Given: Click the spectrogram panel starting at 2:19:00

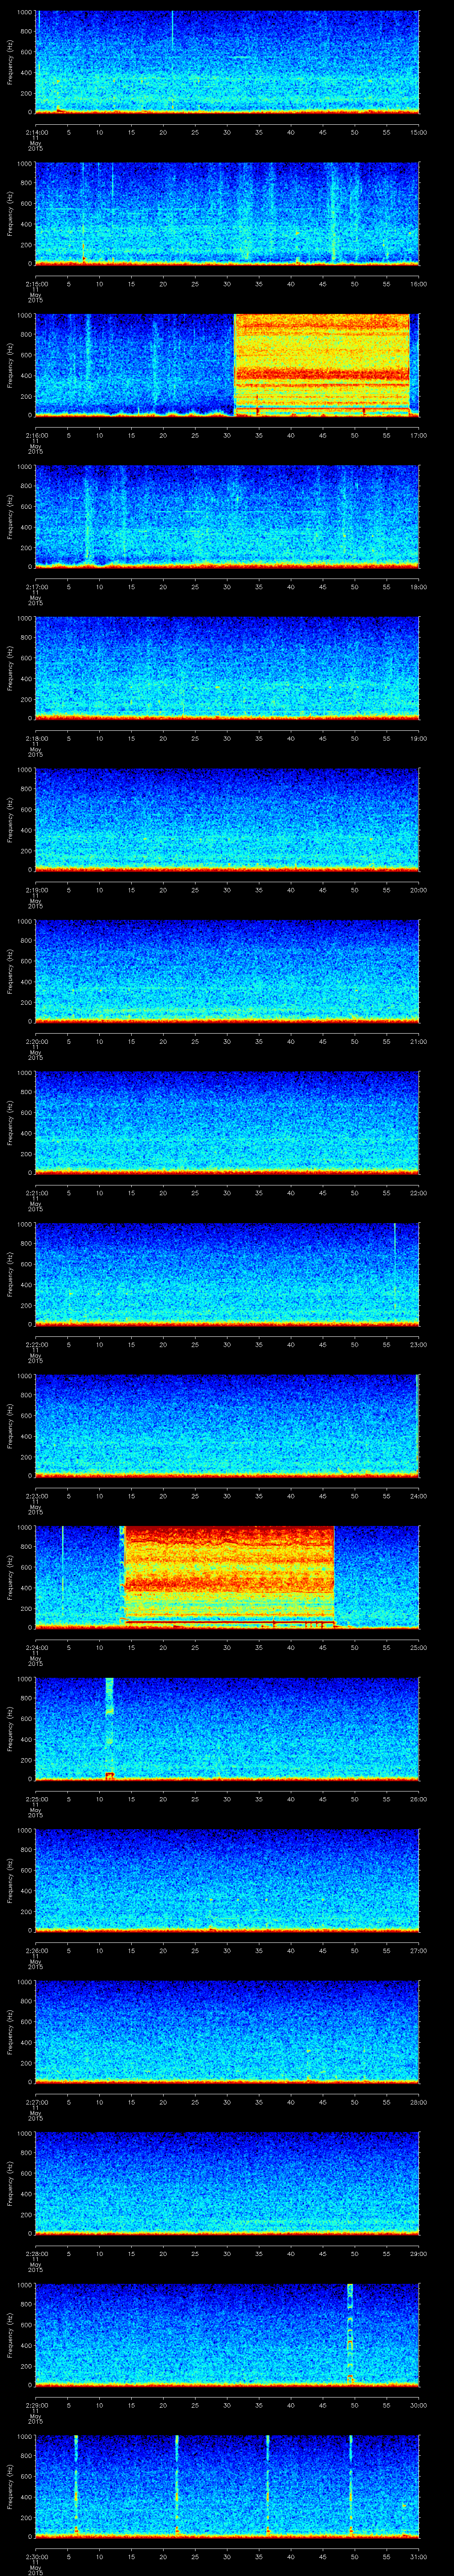Looking at the screenshot, I should pos(227,819).
